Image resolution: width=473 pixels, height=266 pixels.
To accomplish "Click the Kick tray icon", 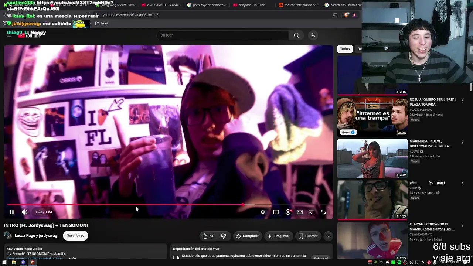I will click(393, 262).
